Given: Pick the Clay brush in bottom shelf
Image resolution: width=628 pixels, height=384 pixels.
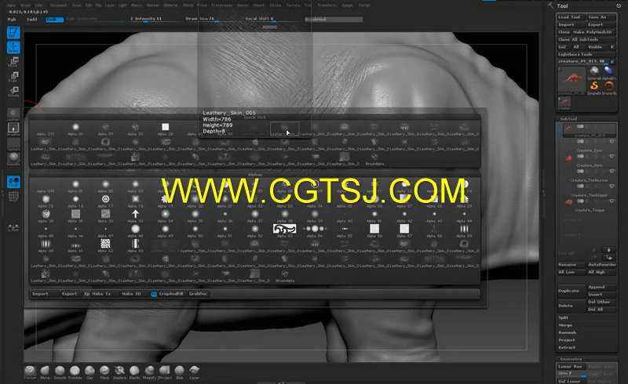Looking at the screenshot, I should click(89, 372).
